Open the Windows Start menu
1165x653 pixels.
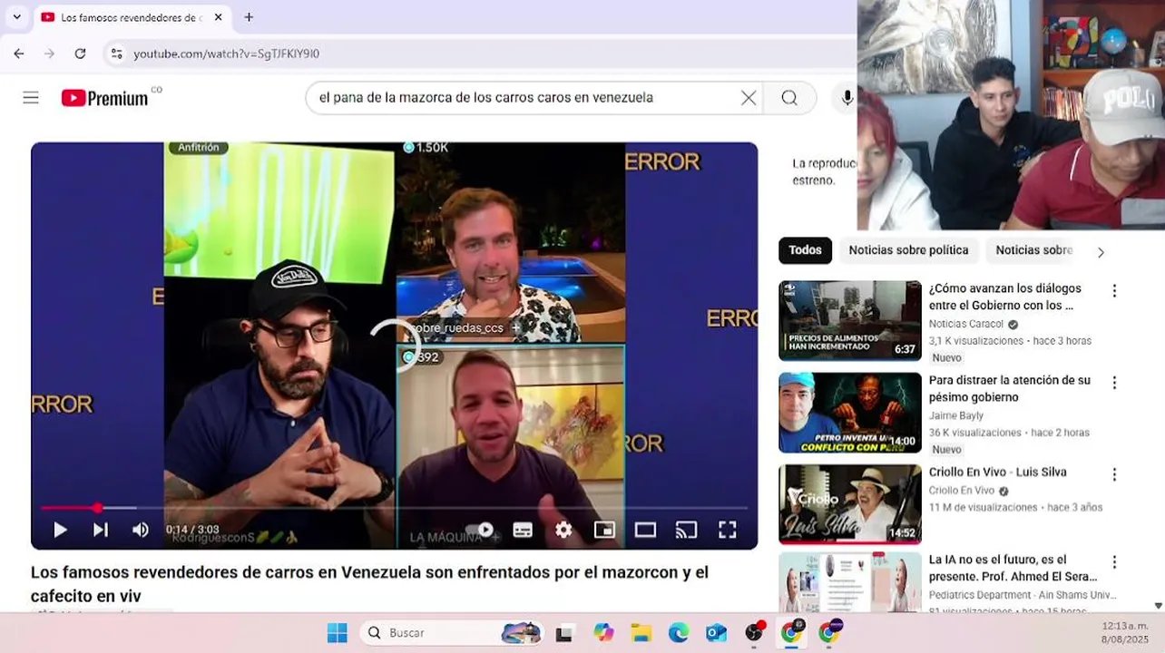coord(337,633)
